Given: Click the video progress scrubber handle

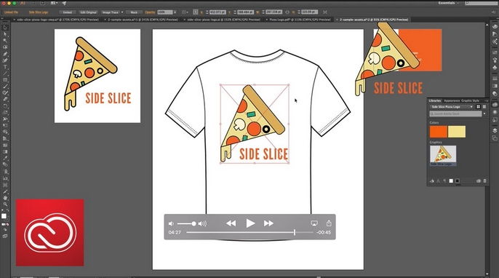Looking at the screenshot, I should (x=295, y=232).
